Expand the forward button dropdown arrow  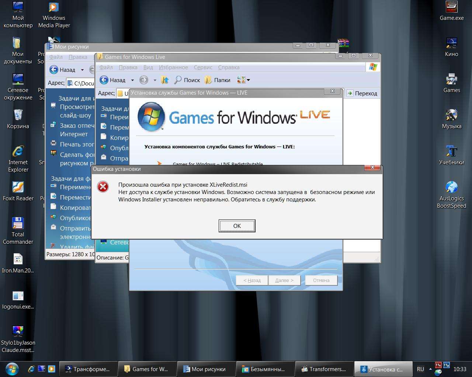[155, 80]
